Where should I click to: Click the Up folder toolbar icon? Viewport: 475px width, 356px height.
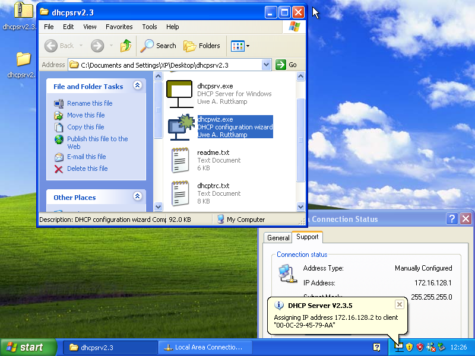pos(125,46)
